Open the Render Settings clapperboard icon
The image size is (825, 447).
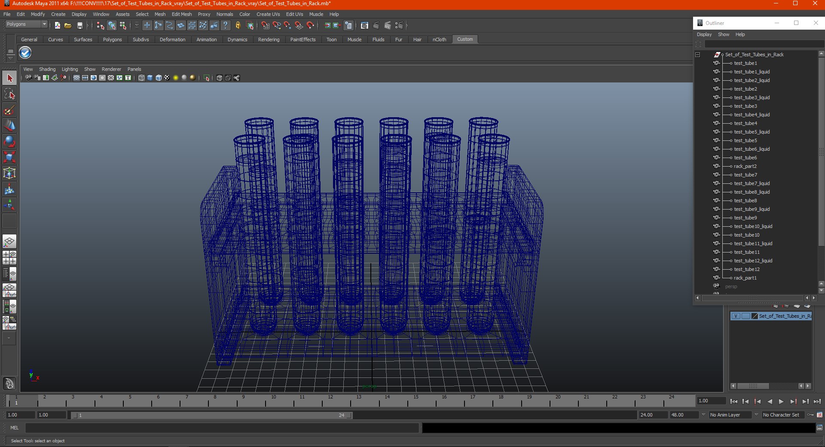(399, 26)
